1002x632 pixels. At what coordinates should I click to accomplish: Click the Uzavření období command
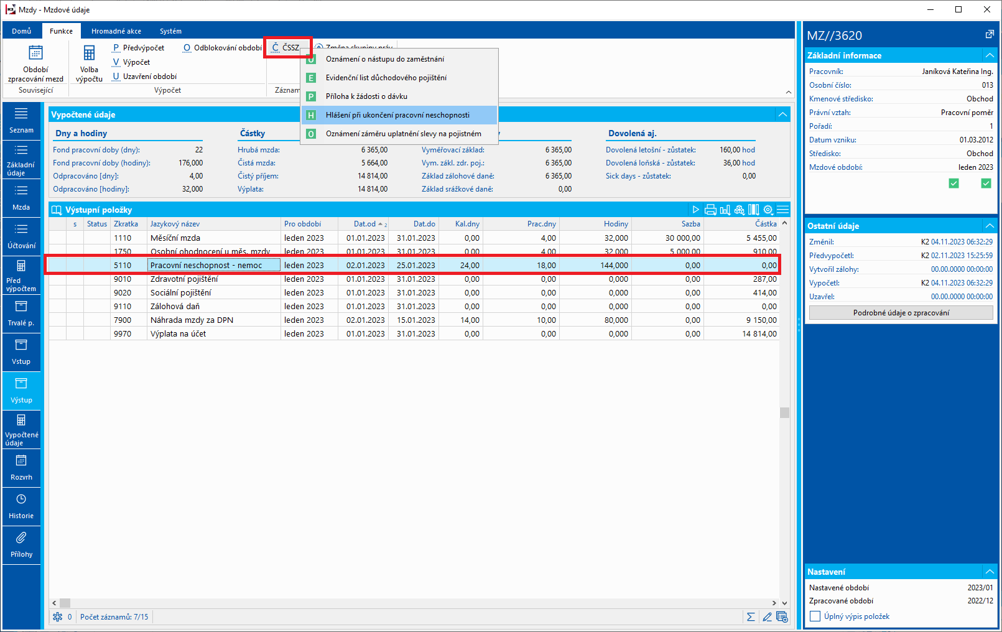pos(149,77)
